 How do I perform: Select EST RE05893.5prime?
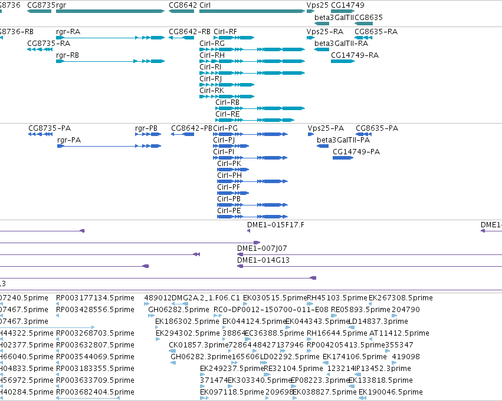[x=334, y=316]
